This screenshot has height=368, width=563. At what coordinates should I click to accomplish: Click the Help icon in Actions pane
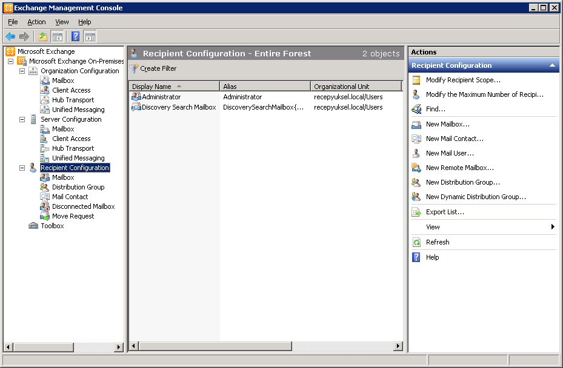[416, 257]
